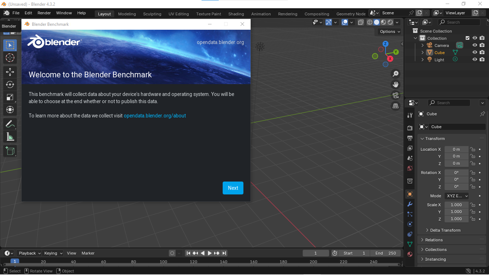Expand the Camera item in outliner
The height and width of the screenshot is (275, 489).
tap(422, 45)
